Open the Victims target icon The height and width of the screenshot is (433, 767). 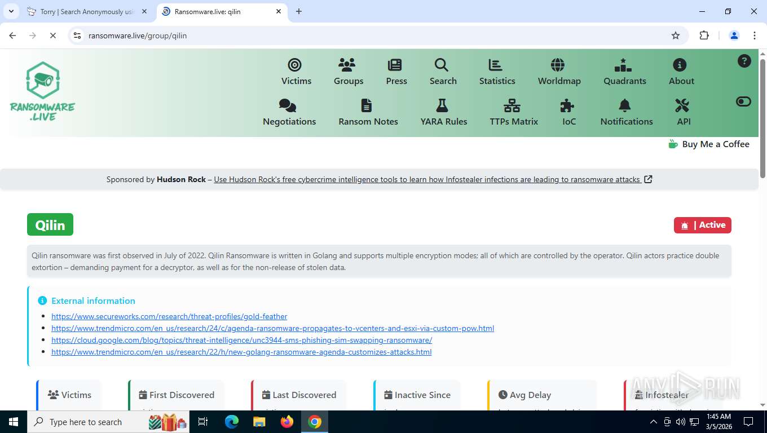pos(294,65)
